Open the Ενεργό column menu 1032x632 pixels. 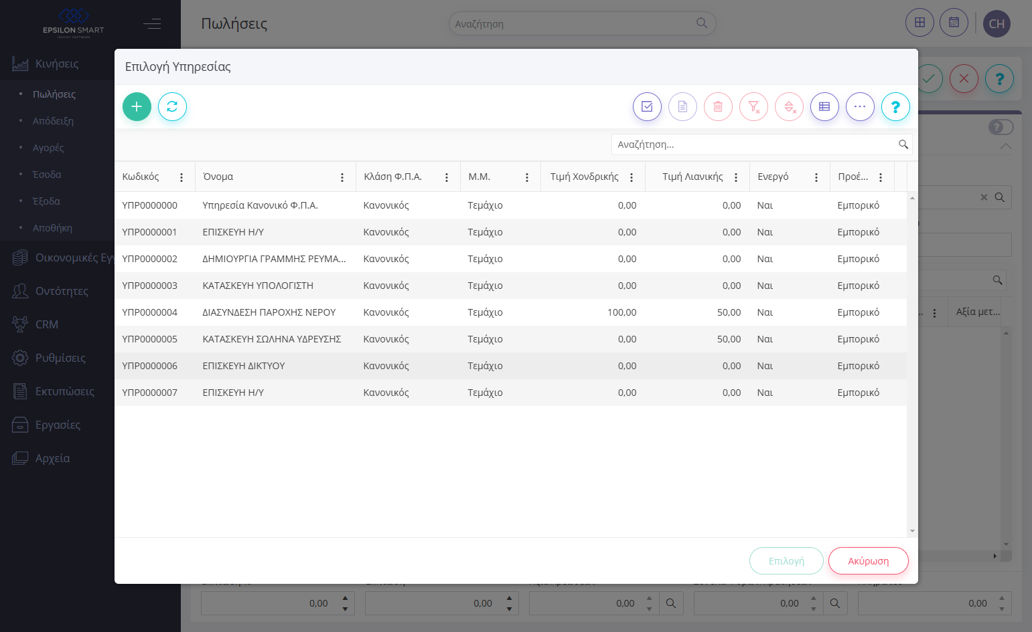(x=816, y=177)
